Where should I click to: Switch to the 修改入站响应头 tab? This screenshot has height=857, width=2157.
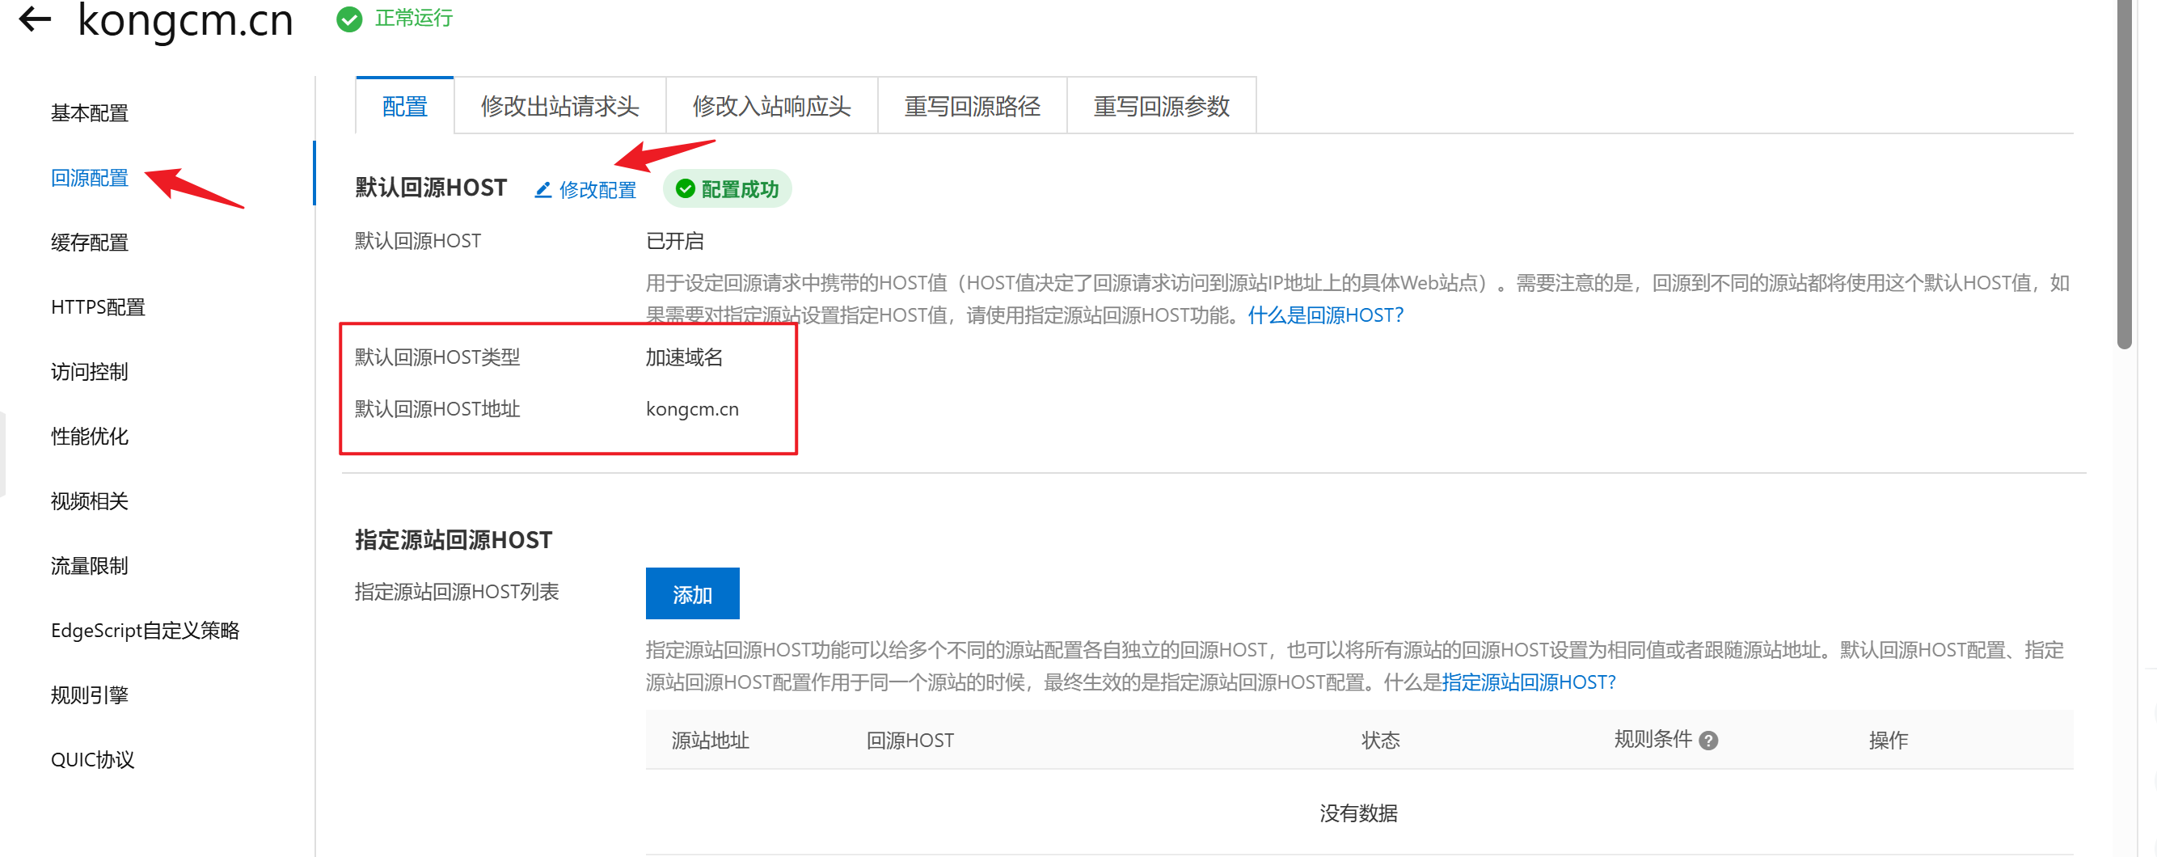tap(771, 107)
